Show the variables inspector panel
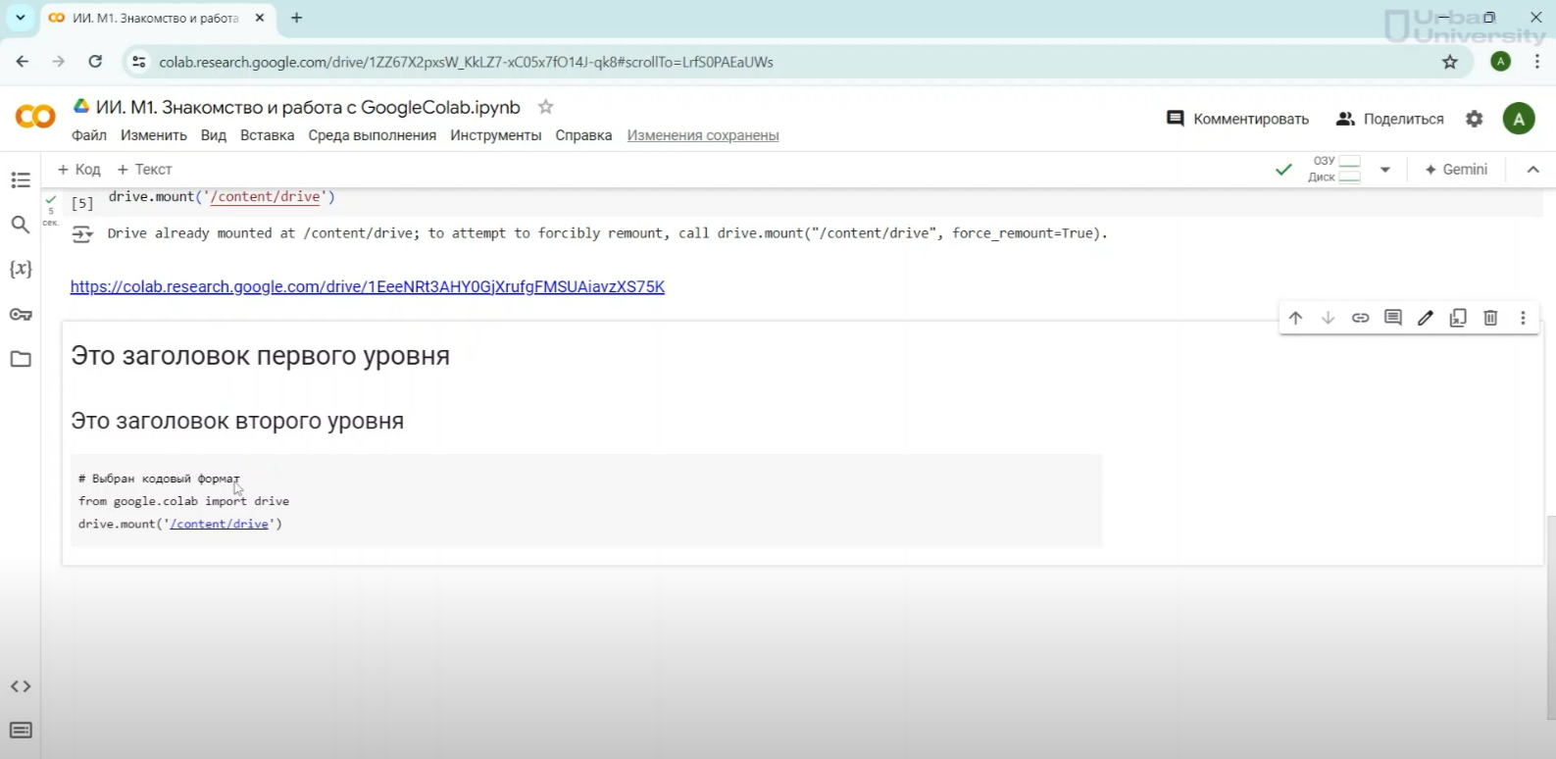The height and width of the screenshot is (759, 1556). coord(21,269)
